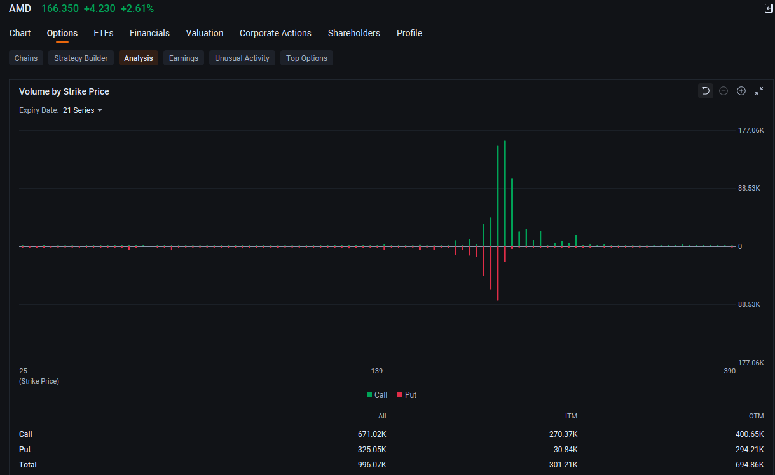The height and width of the screenshot is (475, 775).
Task: Click the Put ITM value 30.84K
Action: (x=565, y=450)
